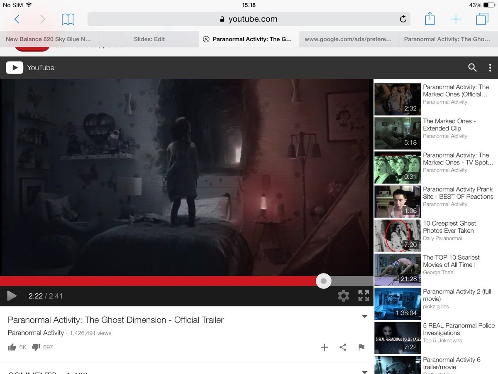Open TOP 10 Scariest Movies title
Image resolution: width=498 pixels, height=374 pixels.
click(x=451, y=261)
